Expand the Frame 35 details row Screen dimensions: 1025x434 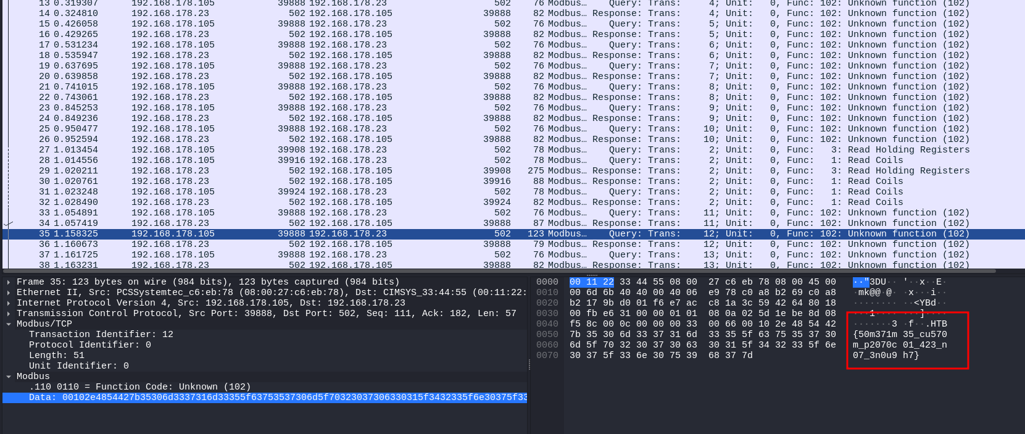9,282
